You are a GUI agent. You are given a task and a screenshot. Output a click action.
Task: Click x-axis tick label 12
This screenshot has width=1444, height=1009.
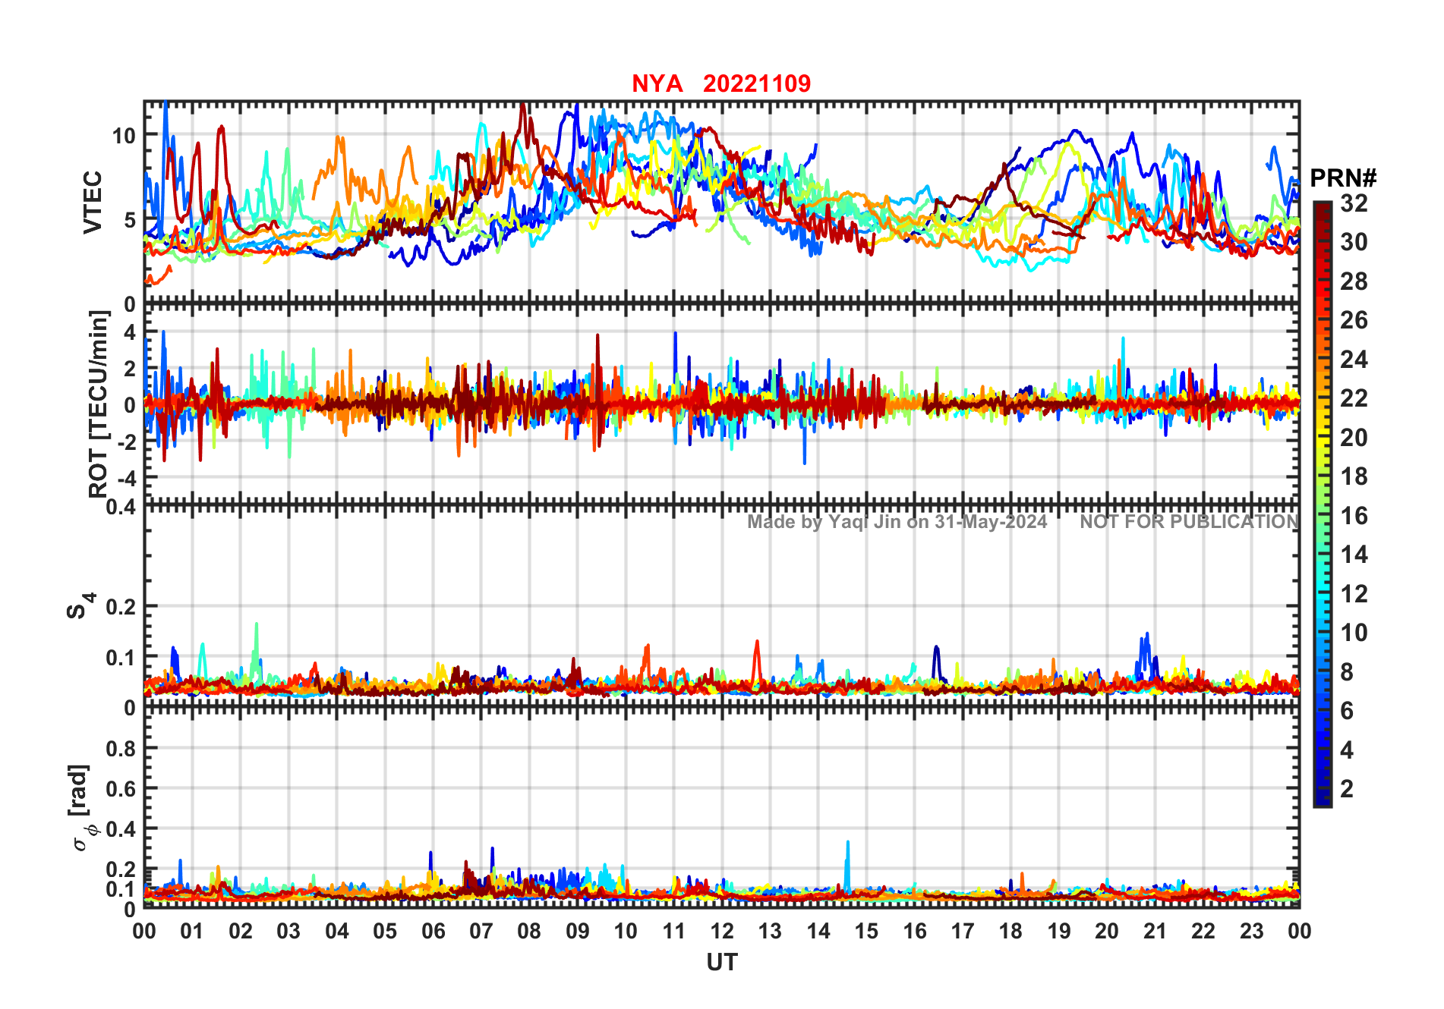point(722,931)
